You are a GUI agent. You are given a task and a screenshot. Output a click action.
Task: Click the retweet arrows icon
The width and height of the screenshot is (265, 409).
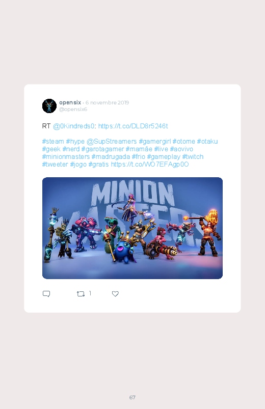tap(81, 294)
